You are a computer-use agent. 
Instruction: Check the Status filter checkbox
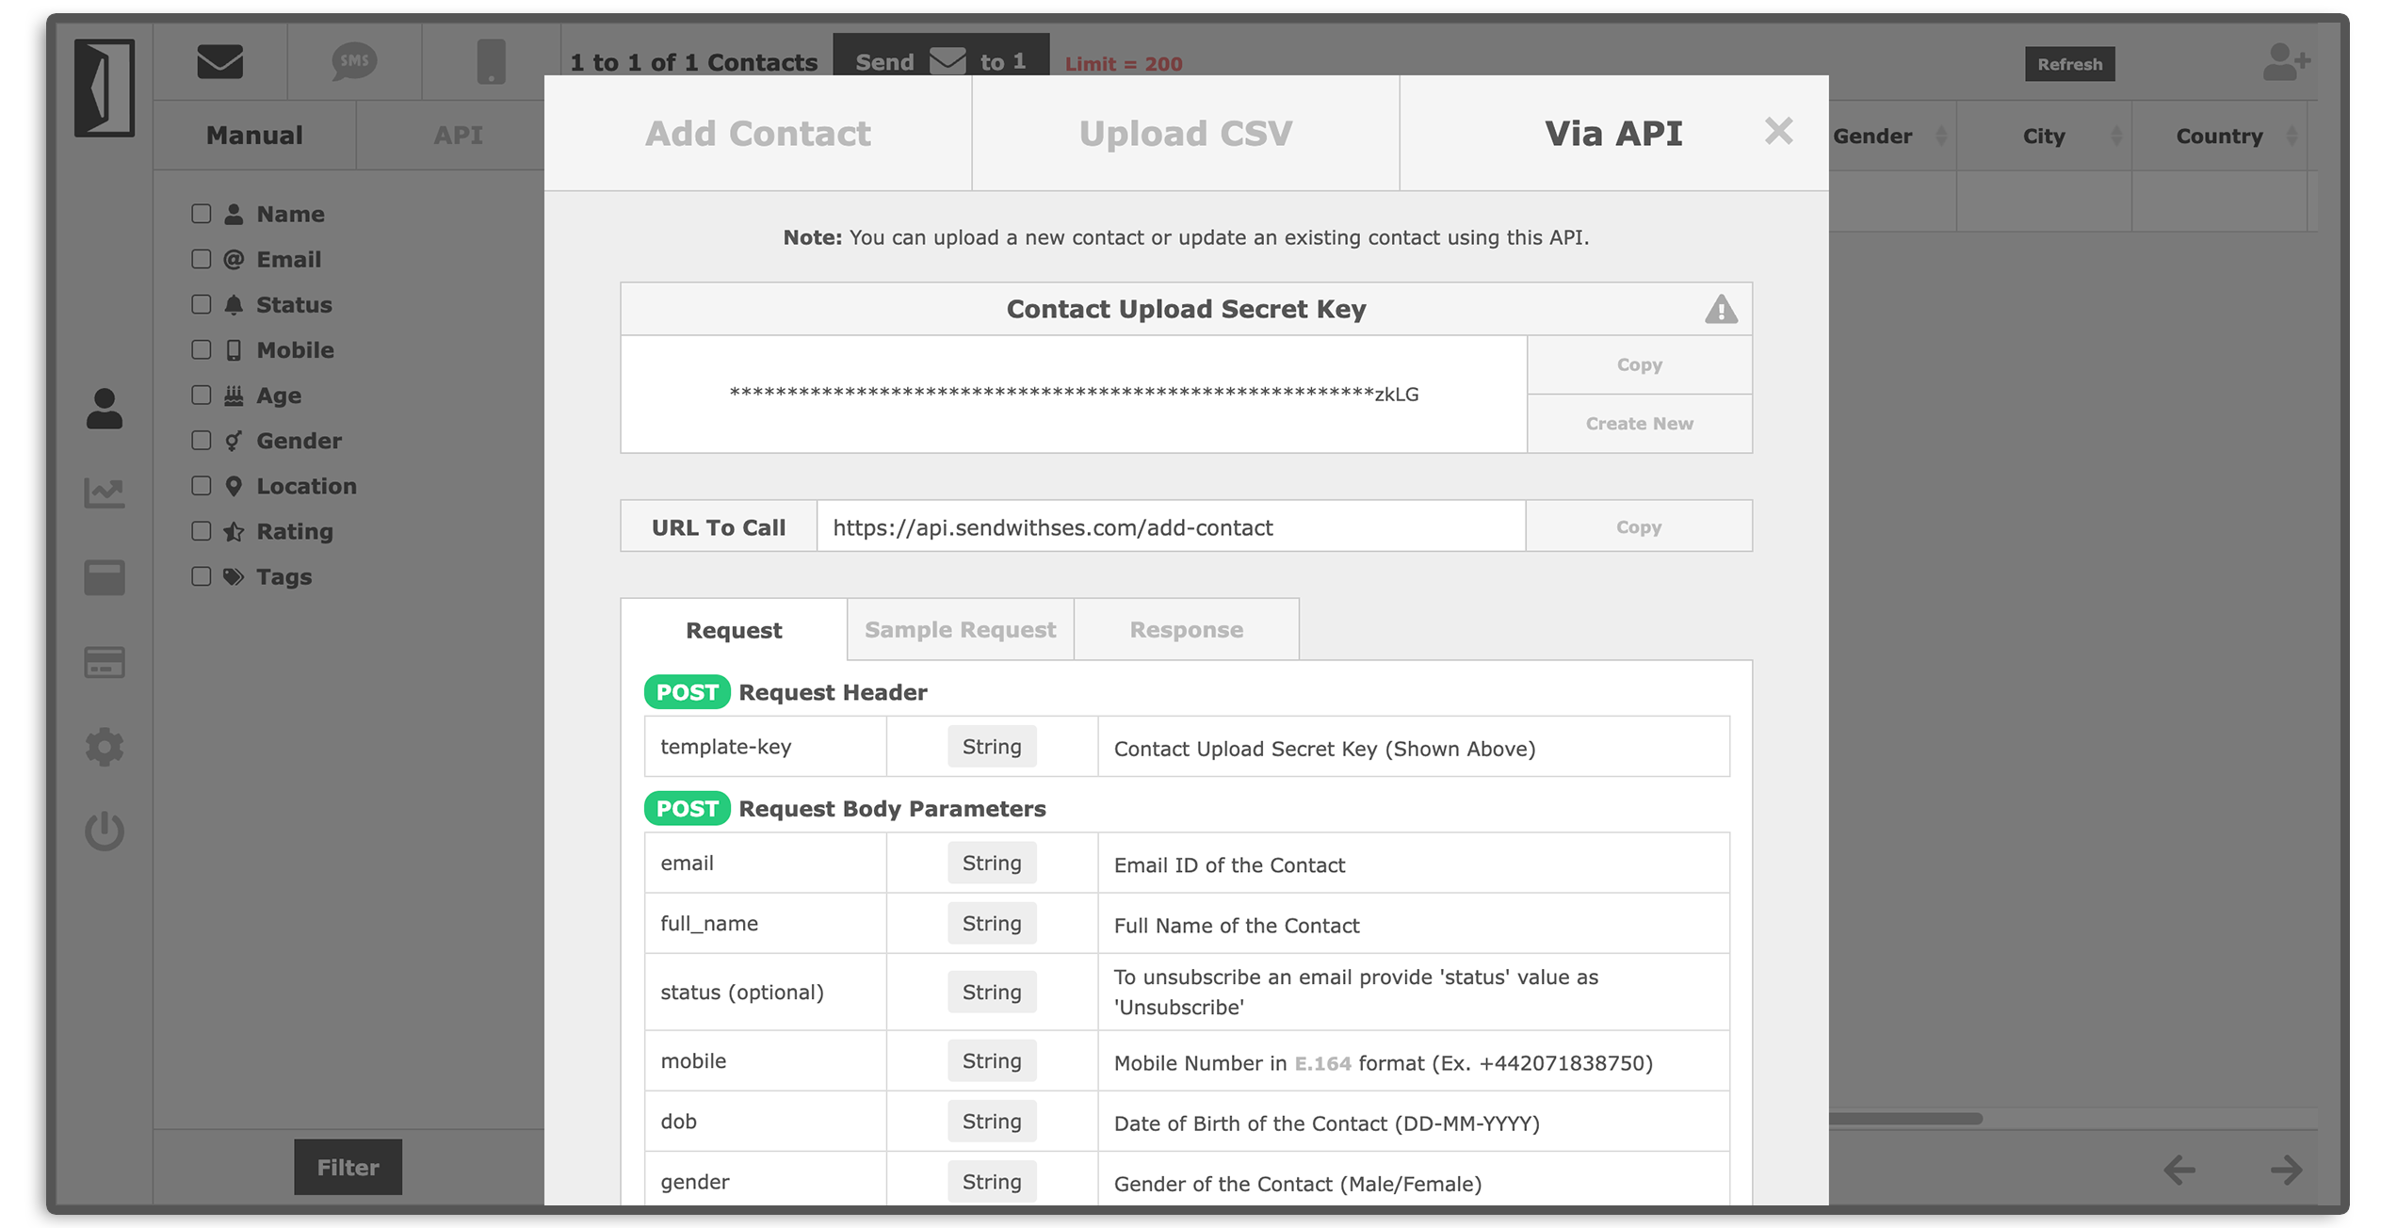[x=201, y=304]
